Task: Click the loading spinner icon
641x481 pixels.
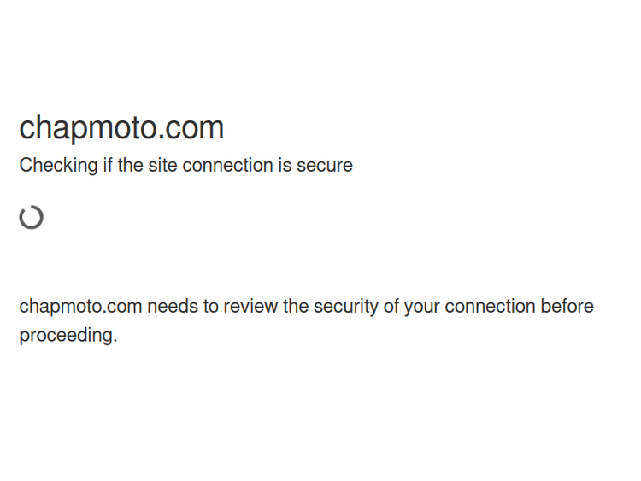Action: pyautogui.click(x=32, y=217)
